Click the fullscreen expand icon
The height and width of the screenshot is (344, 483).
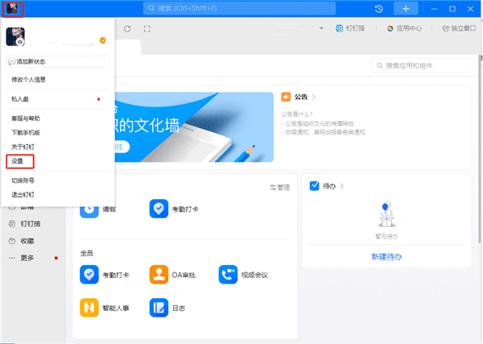pyautogui.click(x=147, y=29)
